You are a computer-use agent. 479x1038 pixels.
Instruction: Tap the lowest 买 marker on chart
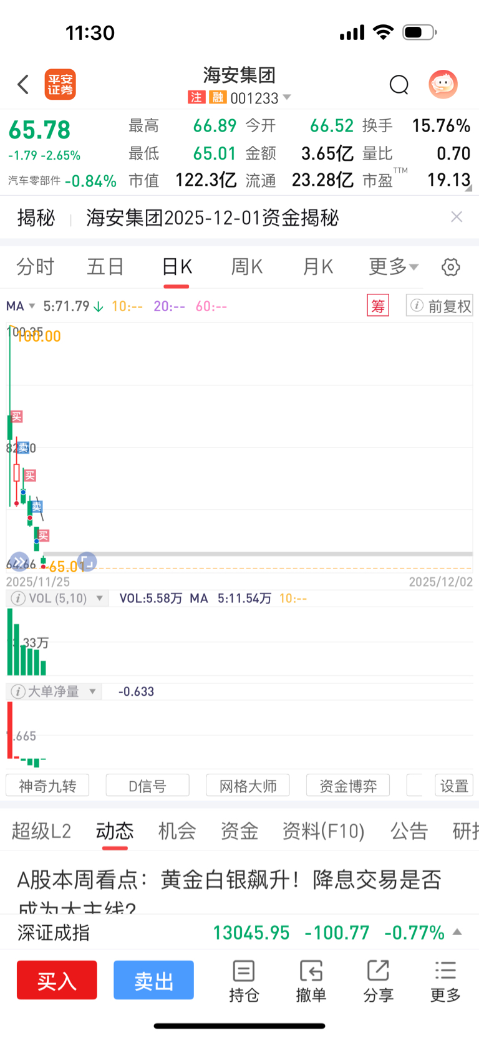pos(43,536)
